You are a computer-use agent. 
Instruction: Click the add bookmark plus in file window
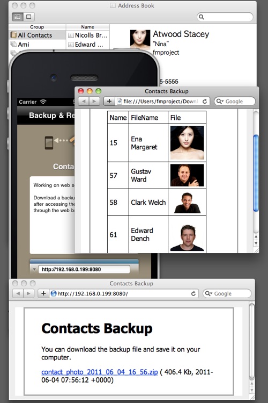point(109,101)
